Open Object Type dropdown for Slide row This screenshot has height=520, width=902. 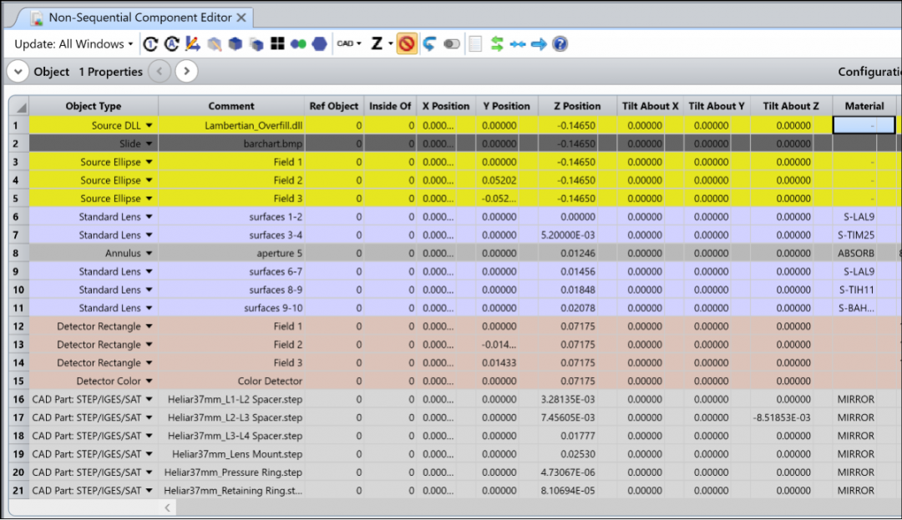[x=149, y=144]
